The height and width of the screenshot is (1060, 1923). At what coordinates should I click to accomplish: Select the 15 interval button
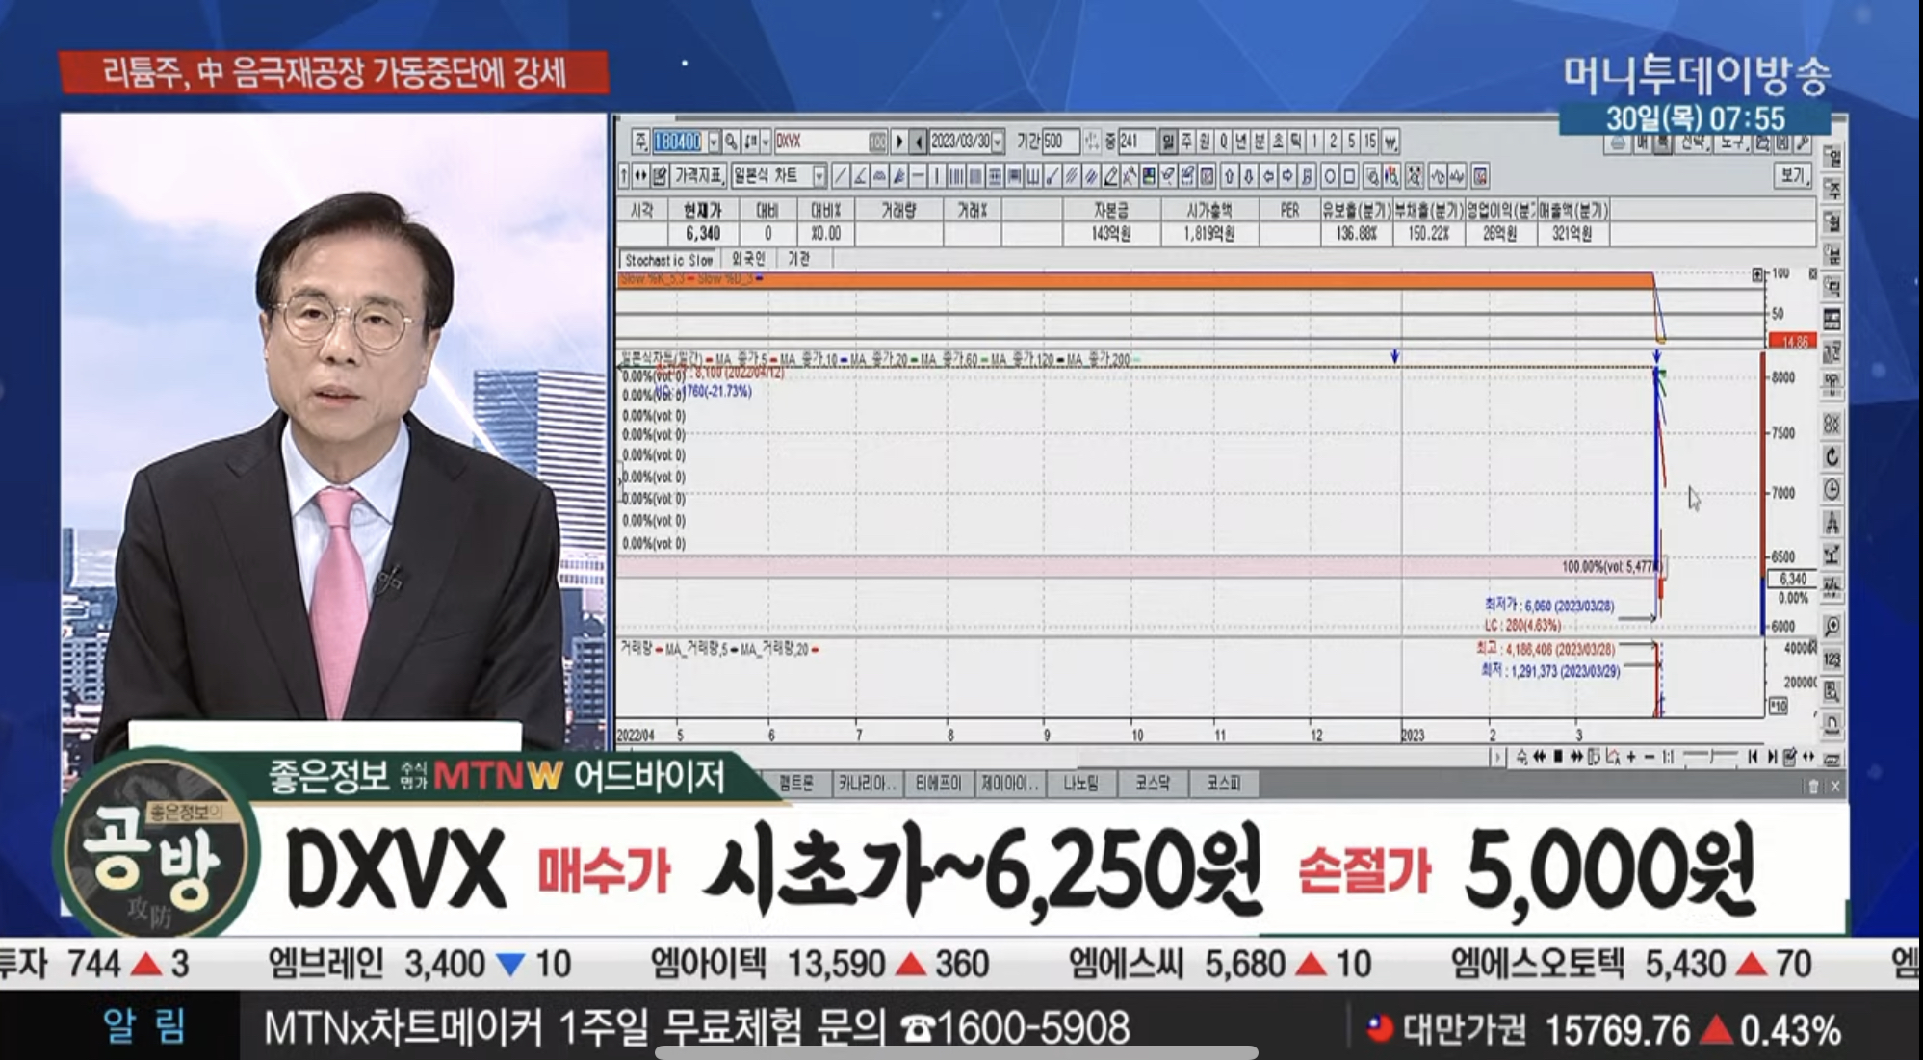pyautogui.click(x=1370, y=142)
